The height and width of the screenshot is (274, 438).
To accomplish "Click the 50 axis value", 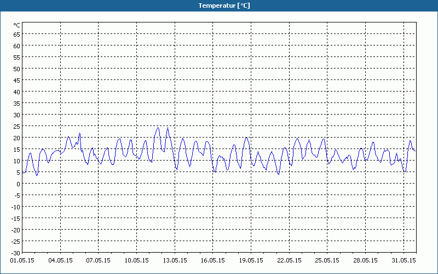I will (17, 69).
